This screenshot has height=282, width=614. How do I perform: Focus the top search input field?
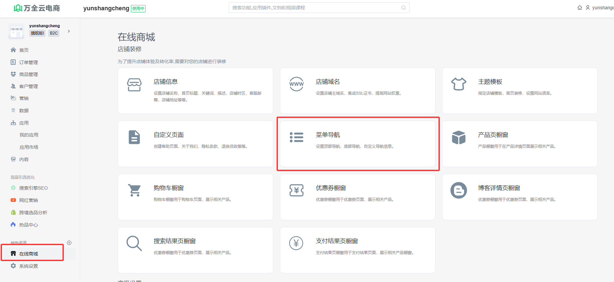coord(316,8)
